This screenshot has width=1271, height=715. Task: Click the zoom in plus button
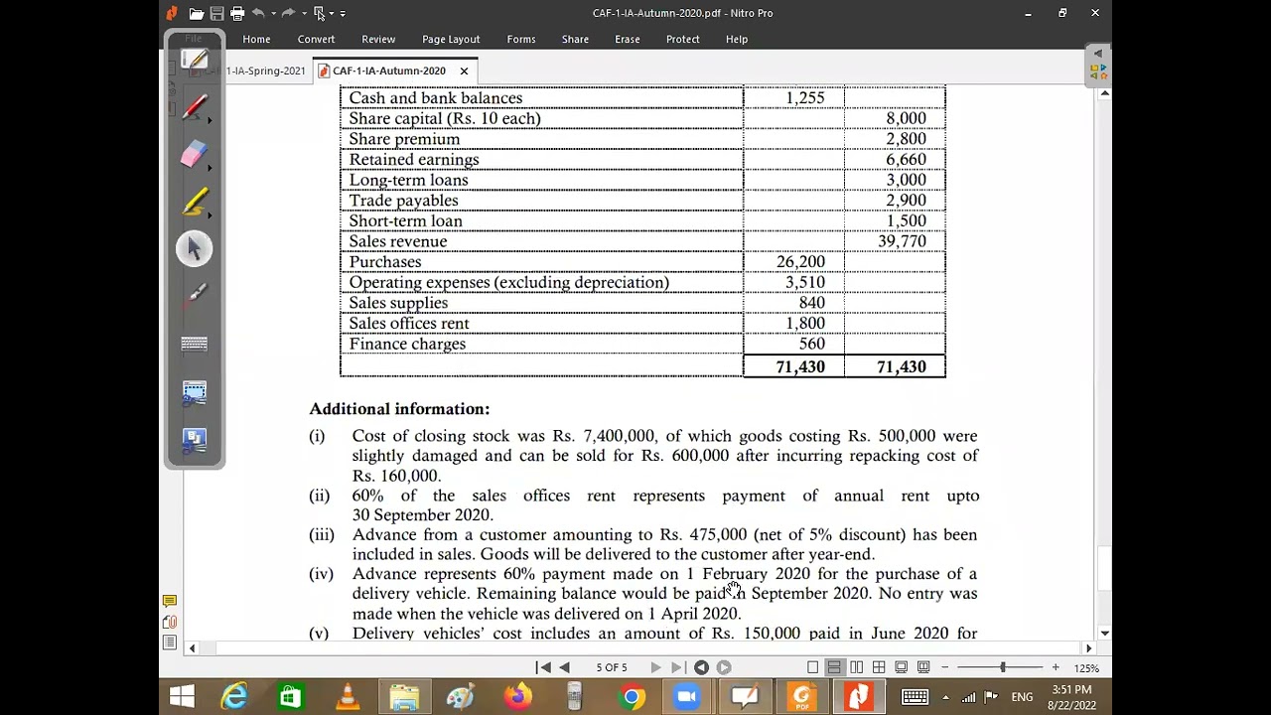(1056, 667)
